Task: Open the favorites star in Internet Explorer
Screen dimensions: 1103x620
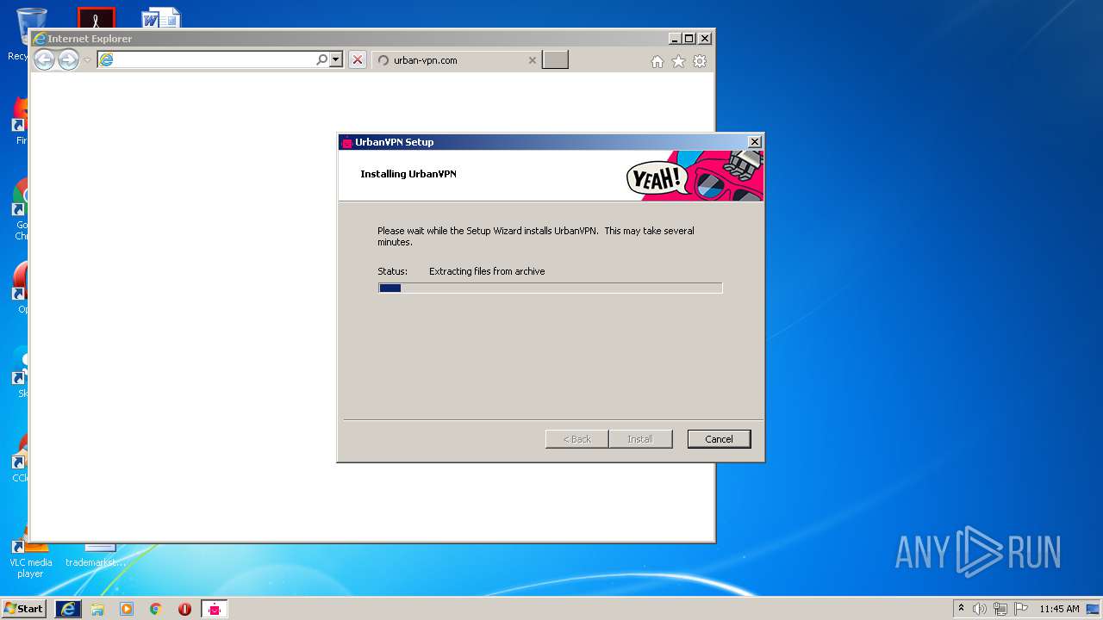Action: point(678,61)
